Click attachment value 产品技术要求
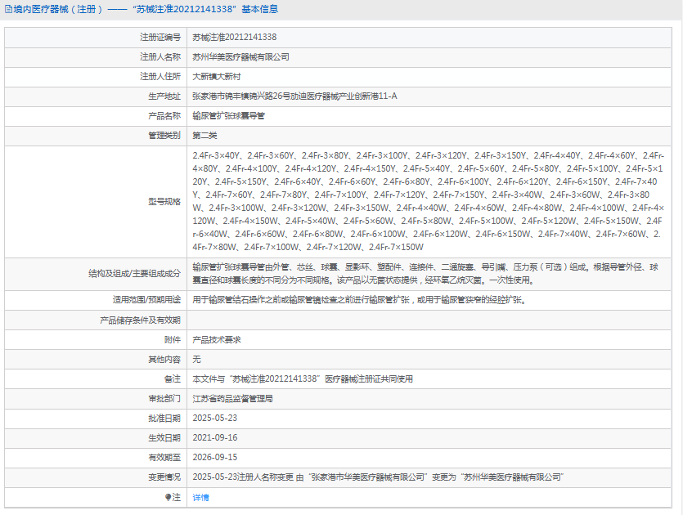Screen dimensions: 683x515 pos(217,340)
